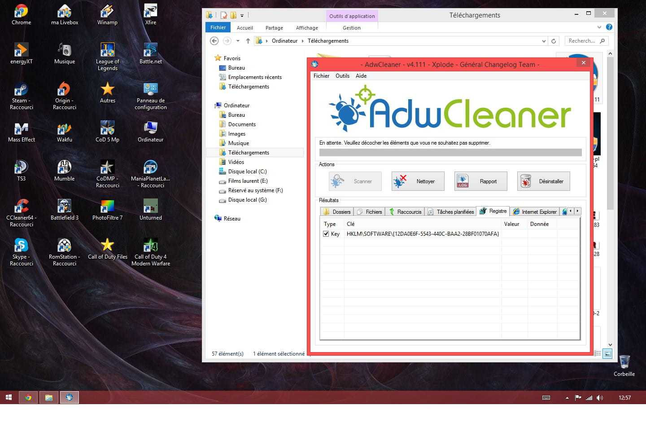Open the Musique desktop folder

[65, 53]
